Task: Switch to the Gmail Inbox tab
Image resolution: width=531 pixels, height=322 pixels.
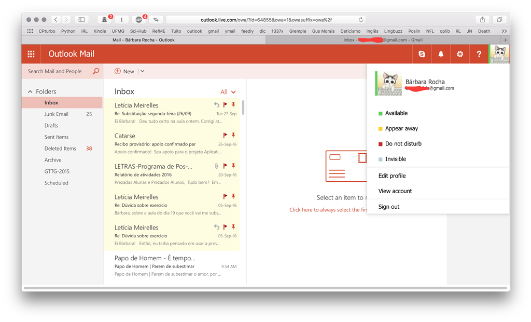Action: pyautogui.click(x=383, y=40)
